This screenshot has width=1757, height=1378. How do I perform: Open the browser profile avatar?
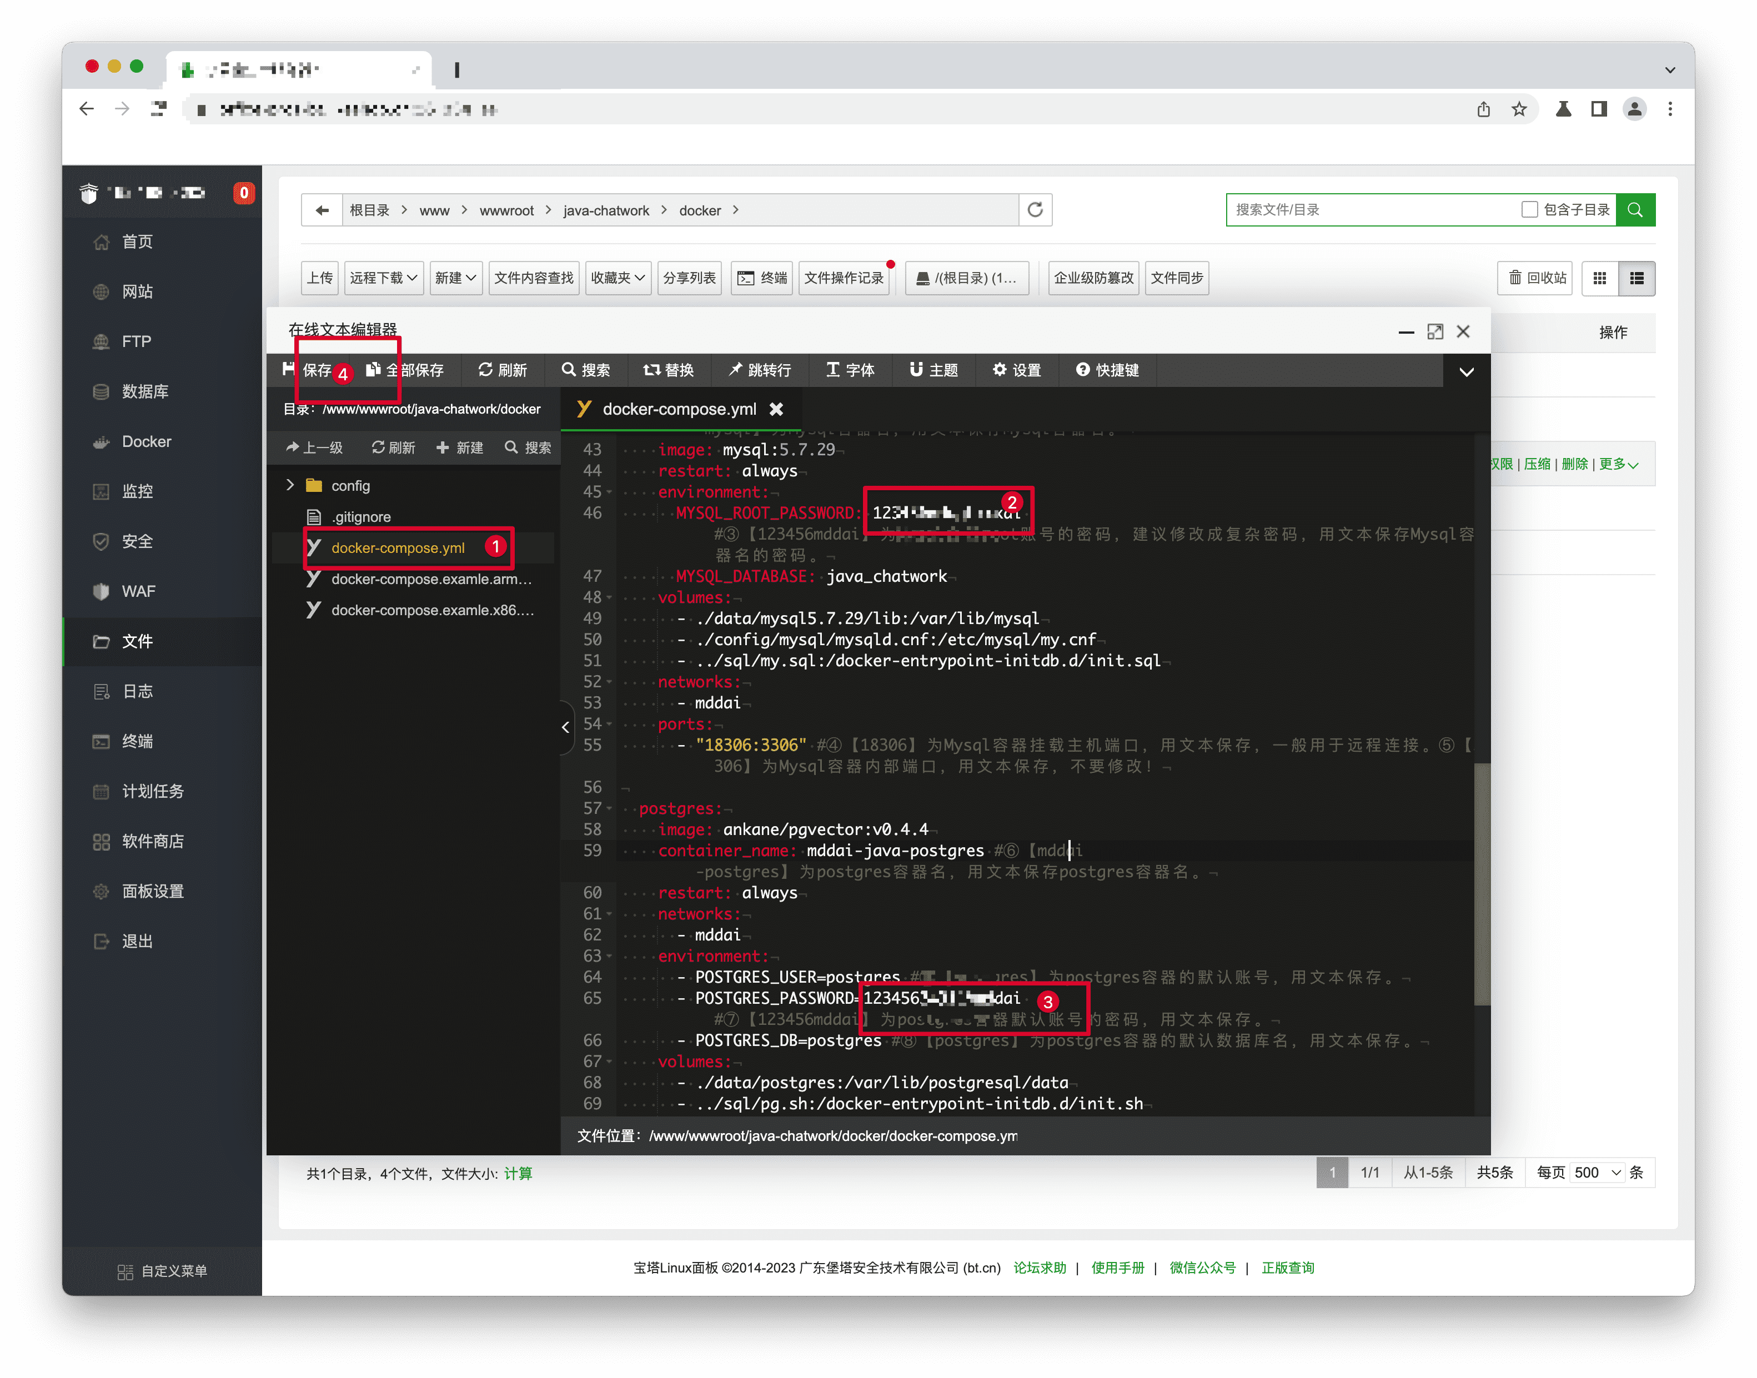tap(1634, 109)
